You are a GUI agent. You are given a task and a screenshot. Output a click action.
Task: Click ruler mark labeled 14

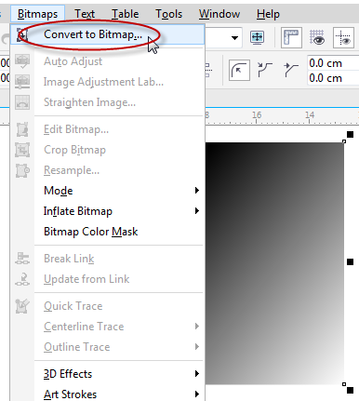(x=310, y=115)
